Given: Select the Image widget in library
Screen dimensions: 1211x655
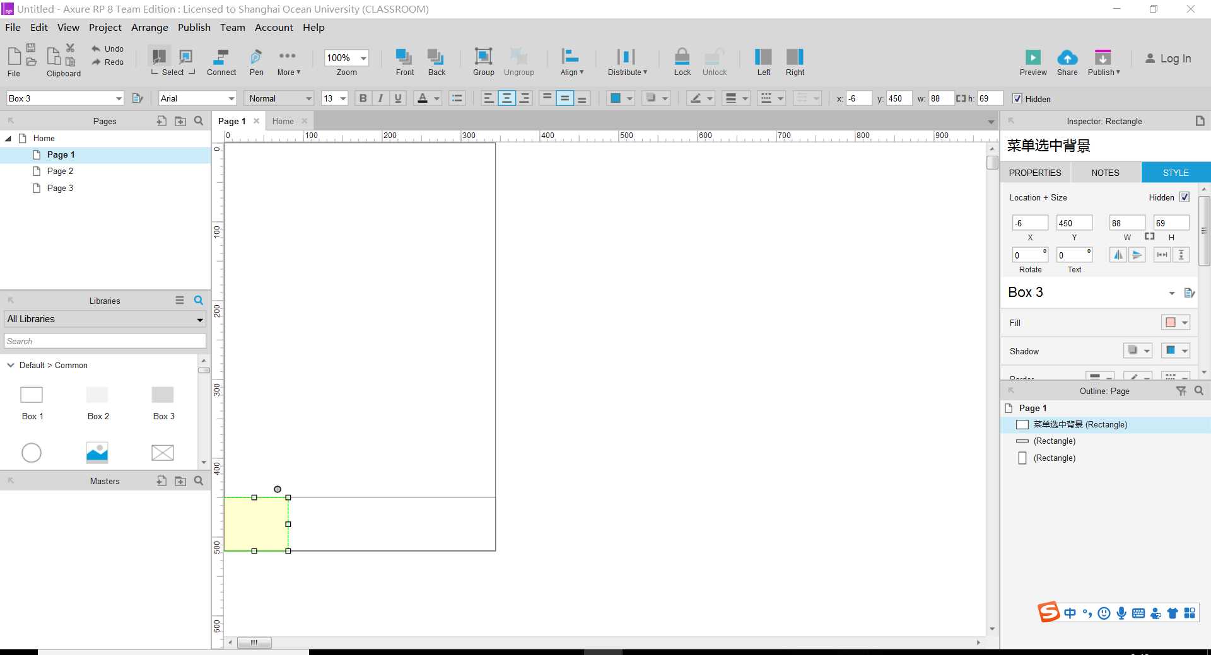Looking at the screenshot, I should (x=97, y=453).
